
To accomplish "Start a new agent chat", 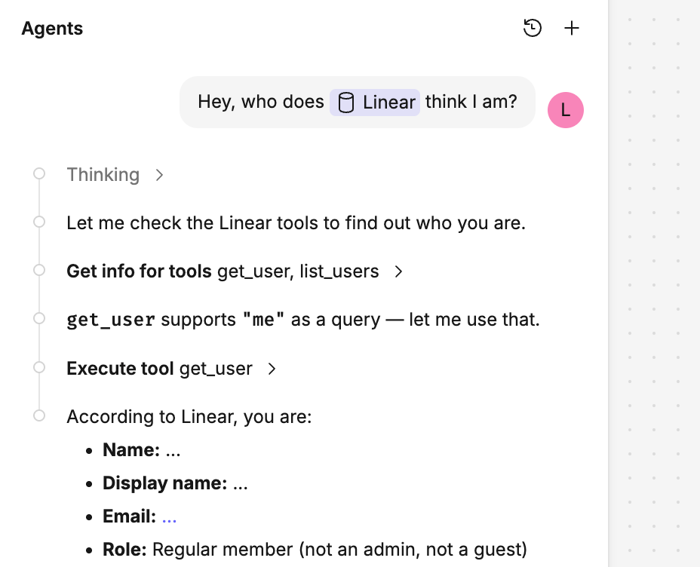I will coord(572,28).
